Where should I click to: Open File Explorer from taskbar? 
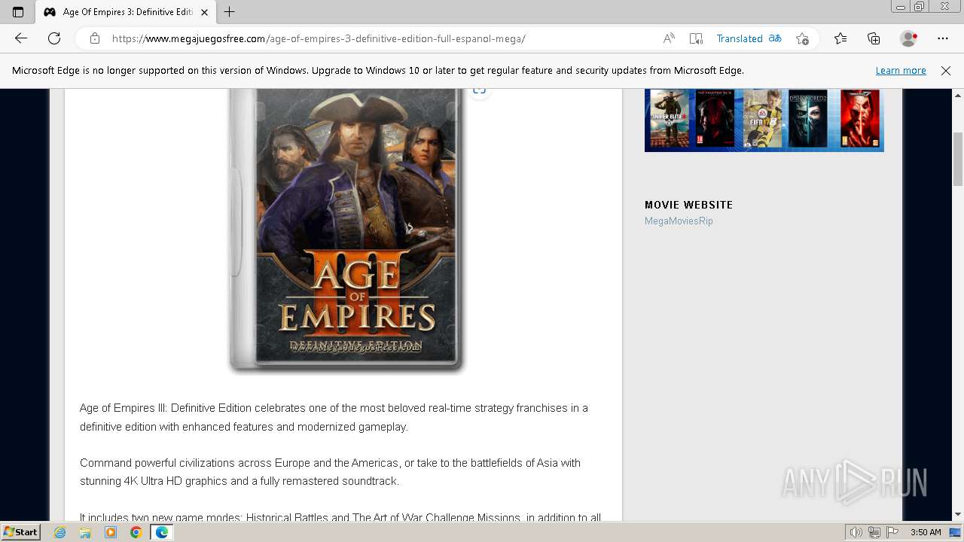85,532
